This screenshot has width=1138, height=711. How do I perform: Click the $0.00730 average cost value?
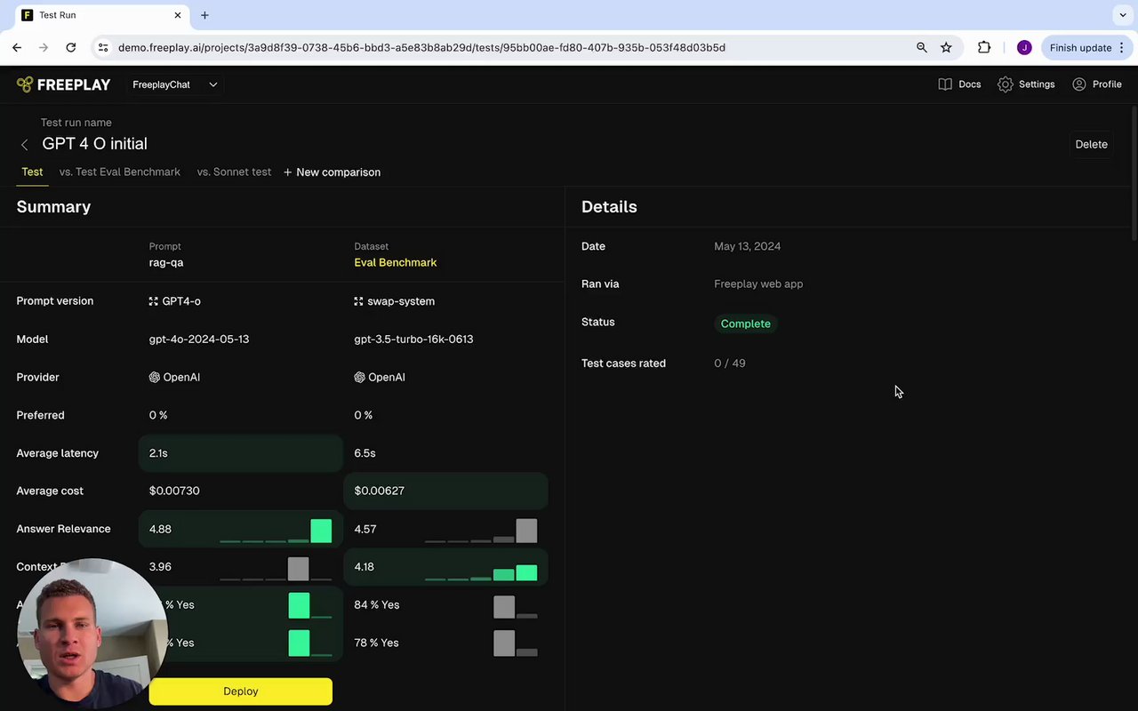pos(174,491)
